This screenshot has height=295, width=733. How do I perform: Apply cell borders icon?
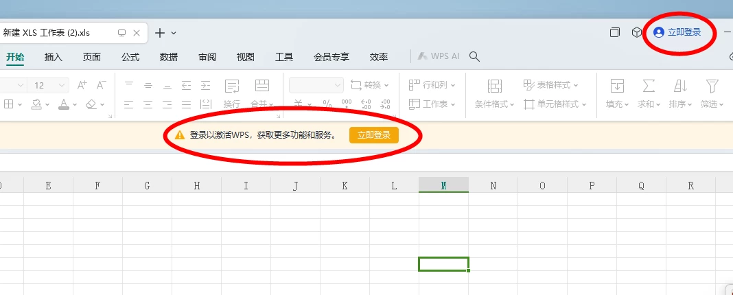click(x=8, y=104)
